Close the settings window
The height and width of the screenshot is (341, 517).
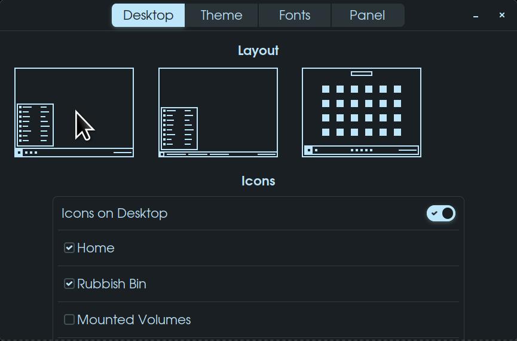click(502, 15)
